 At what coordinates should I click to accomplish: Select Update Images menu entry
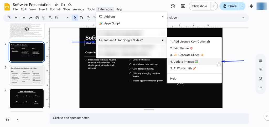coord(184,62)
